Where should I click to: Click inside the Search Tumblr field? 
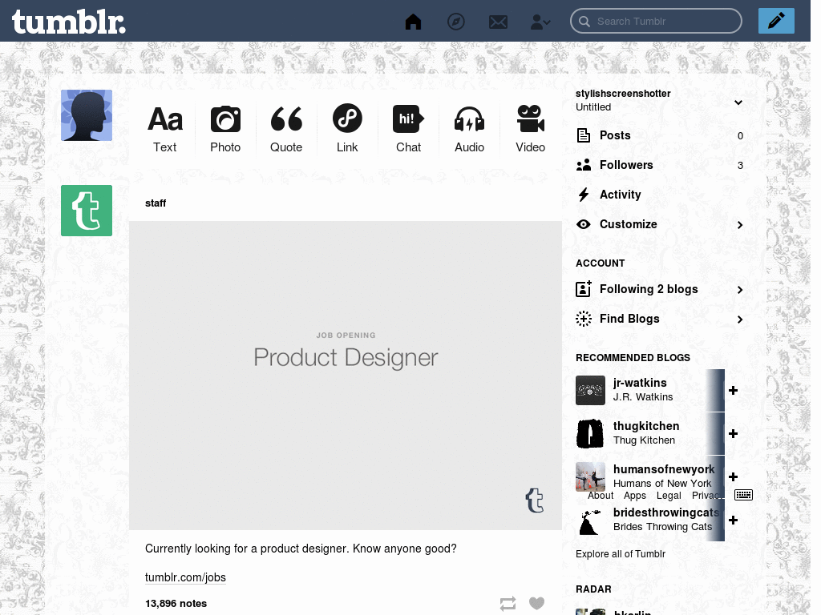pyautogui.click(x=656, y=21)
